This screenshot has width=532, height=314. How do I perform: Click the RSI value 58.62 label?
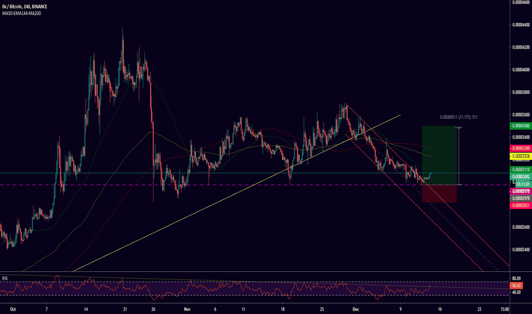pos(517,285)
